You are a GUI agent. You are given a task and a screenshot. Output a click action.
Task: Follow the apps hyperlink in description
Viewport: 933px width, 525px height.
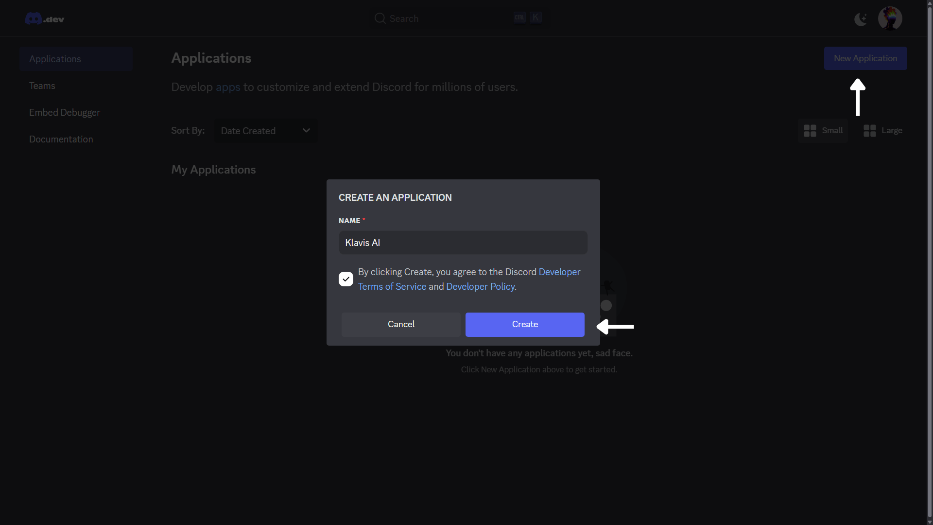(228, 87)
